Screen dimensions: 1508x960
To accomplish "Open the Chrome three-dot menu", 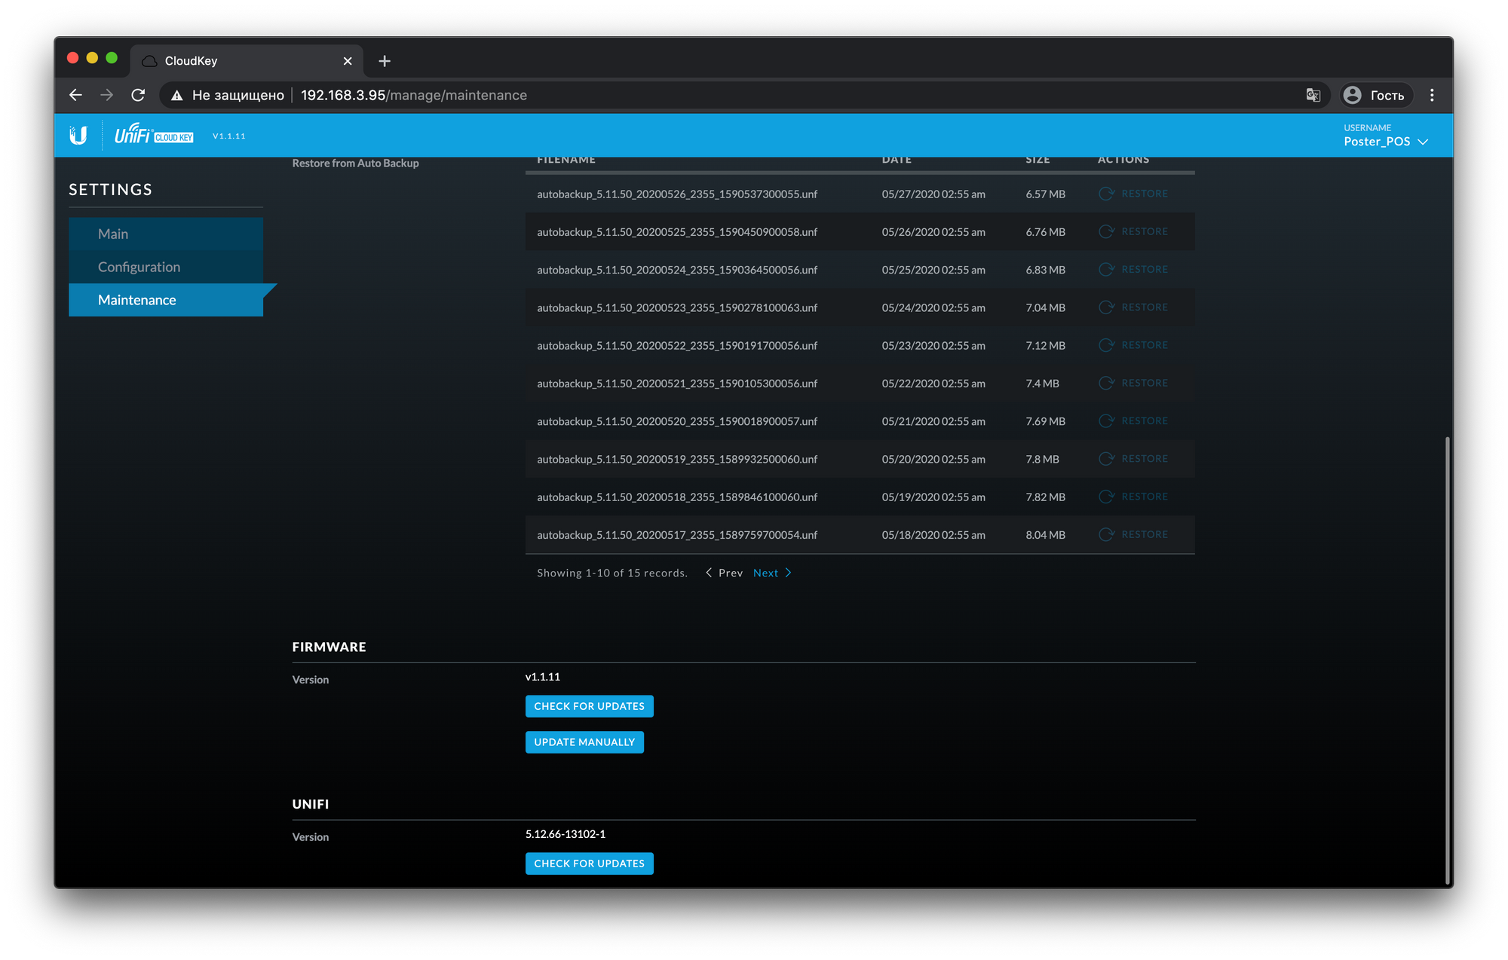I will pos(1432,95).
